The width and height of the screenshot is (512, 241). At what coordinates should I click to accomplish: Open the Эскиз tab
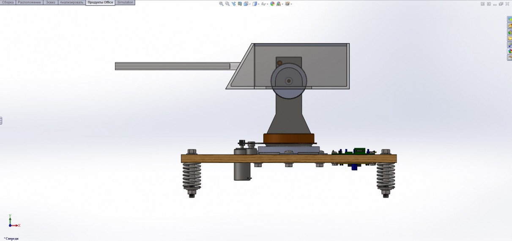pos(51,3)
